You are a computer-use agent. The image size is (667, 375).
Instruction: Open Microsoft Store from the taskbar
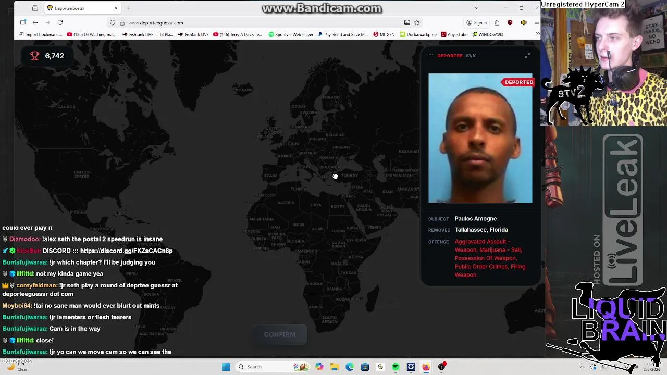coord(365,367)
